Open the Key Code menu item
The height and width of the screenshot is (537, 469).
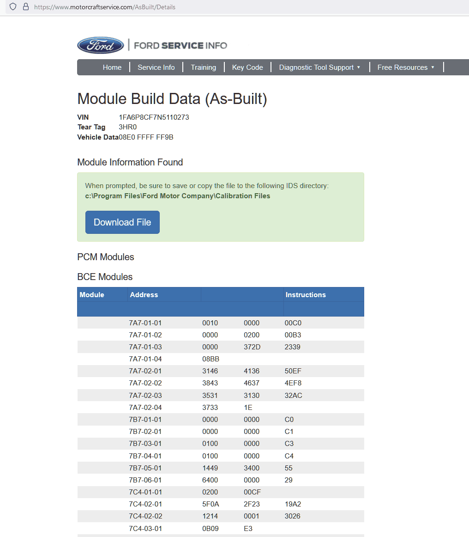(x=247, y=67)
